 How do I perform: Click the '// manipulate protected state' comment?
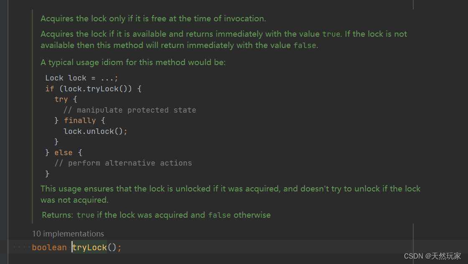pyautogui.click(x=130, y=110)
